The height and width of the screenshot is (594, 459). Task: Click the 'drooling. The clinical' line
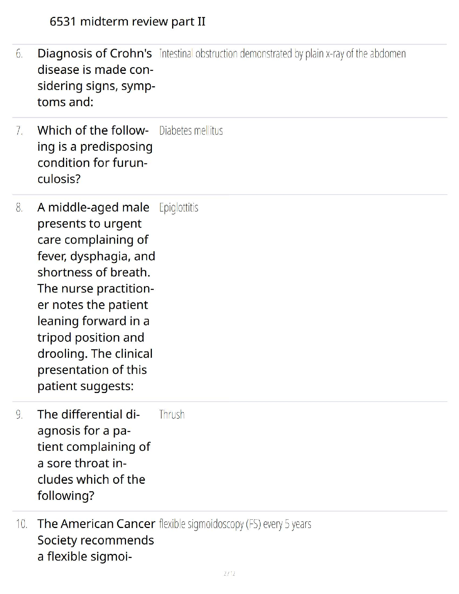(x=95, y=354)
